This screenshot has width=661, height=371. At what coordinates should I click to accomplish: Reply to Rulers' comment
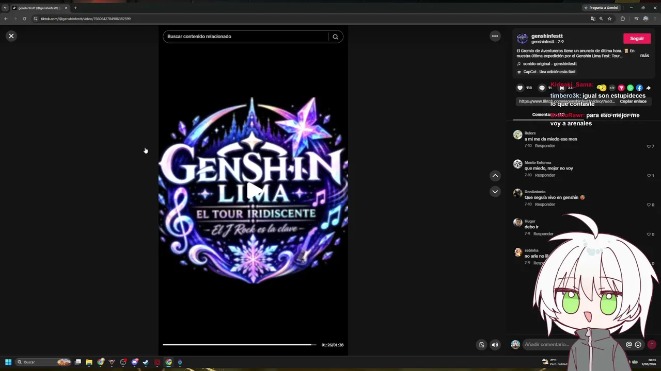coord(545,146)
